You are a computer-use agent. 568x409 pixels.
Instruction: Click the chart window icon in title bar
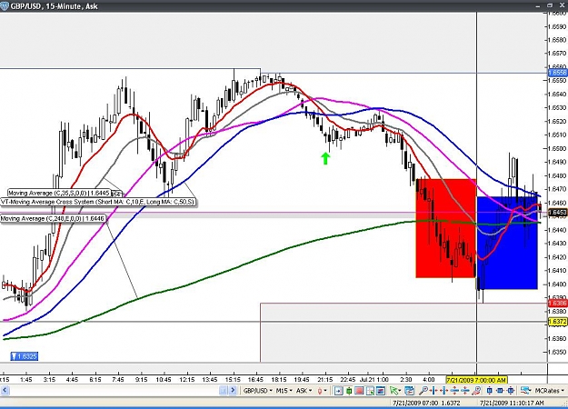coord(5,6)
